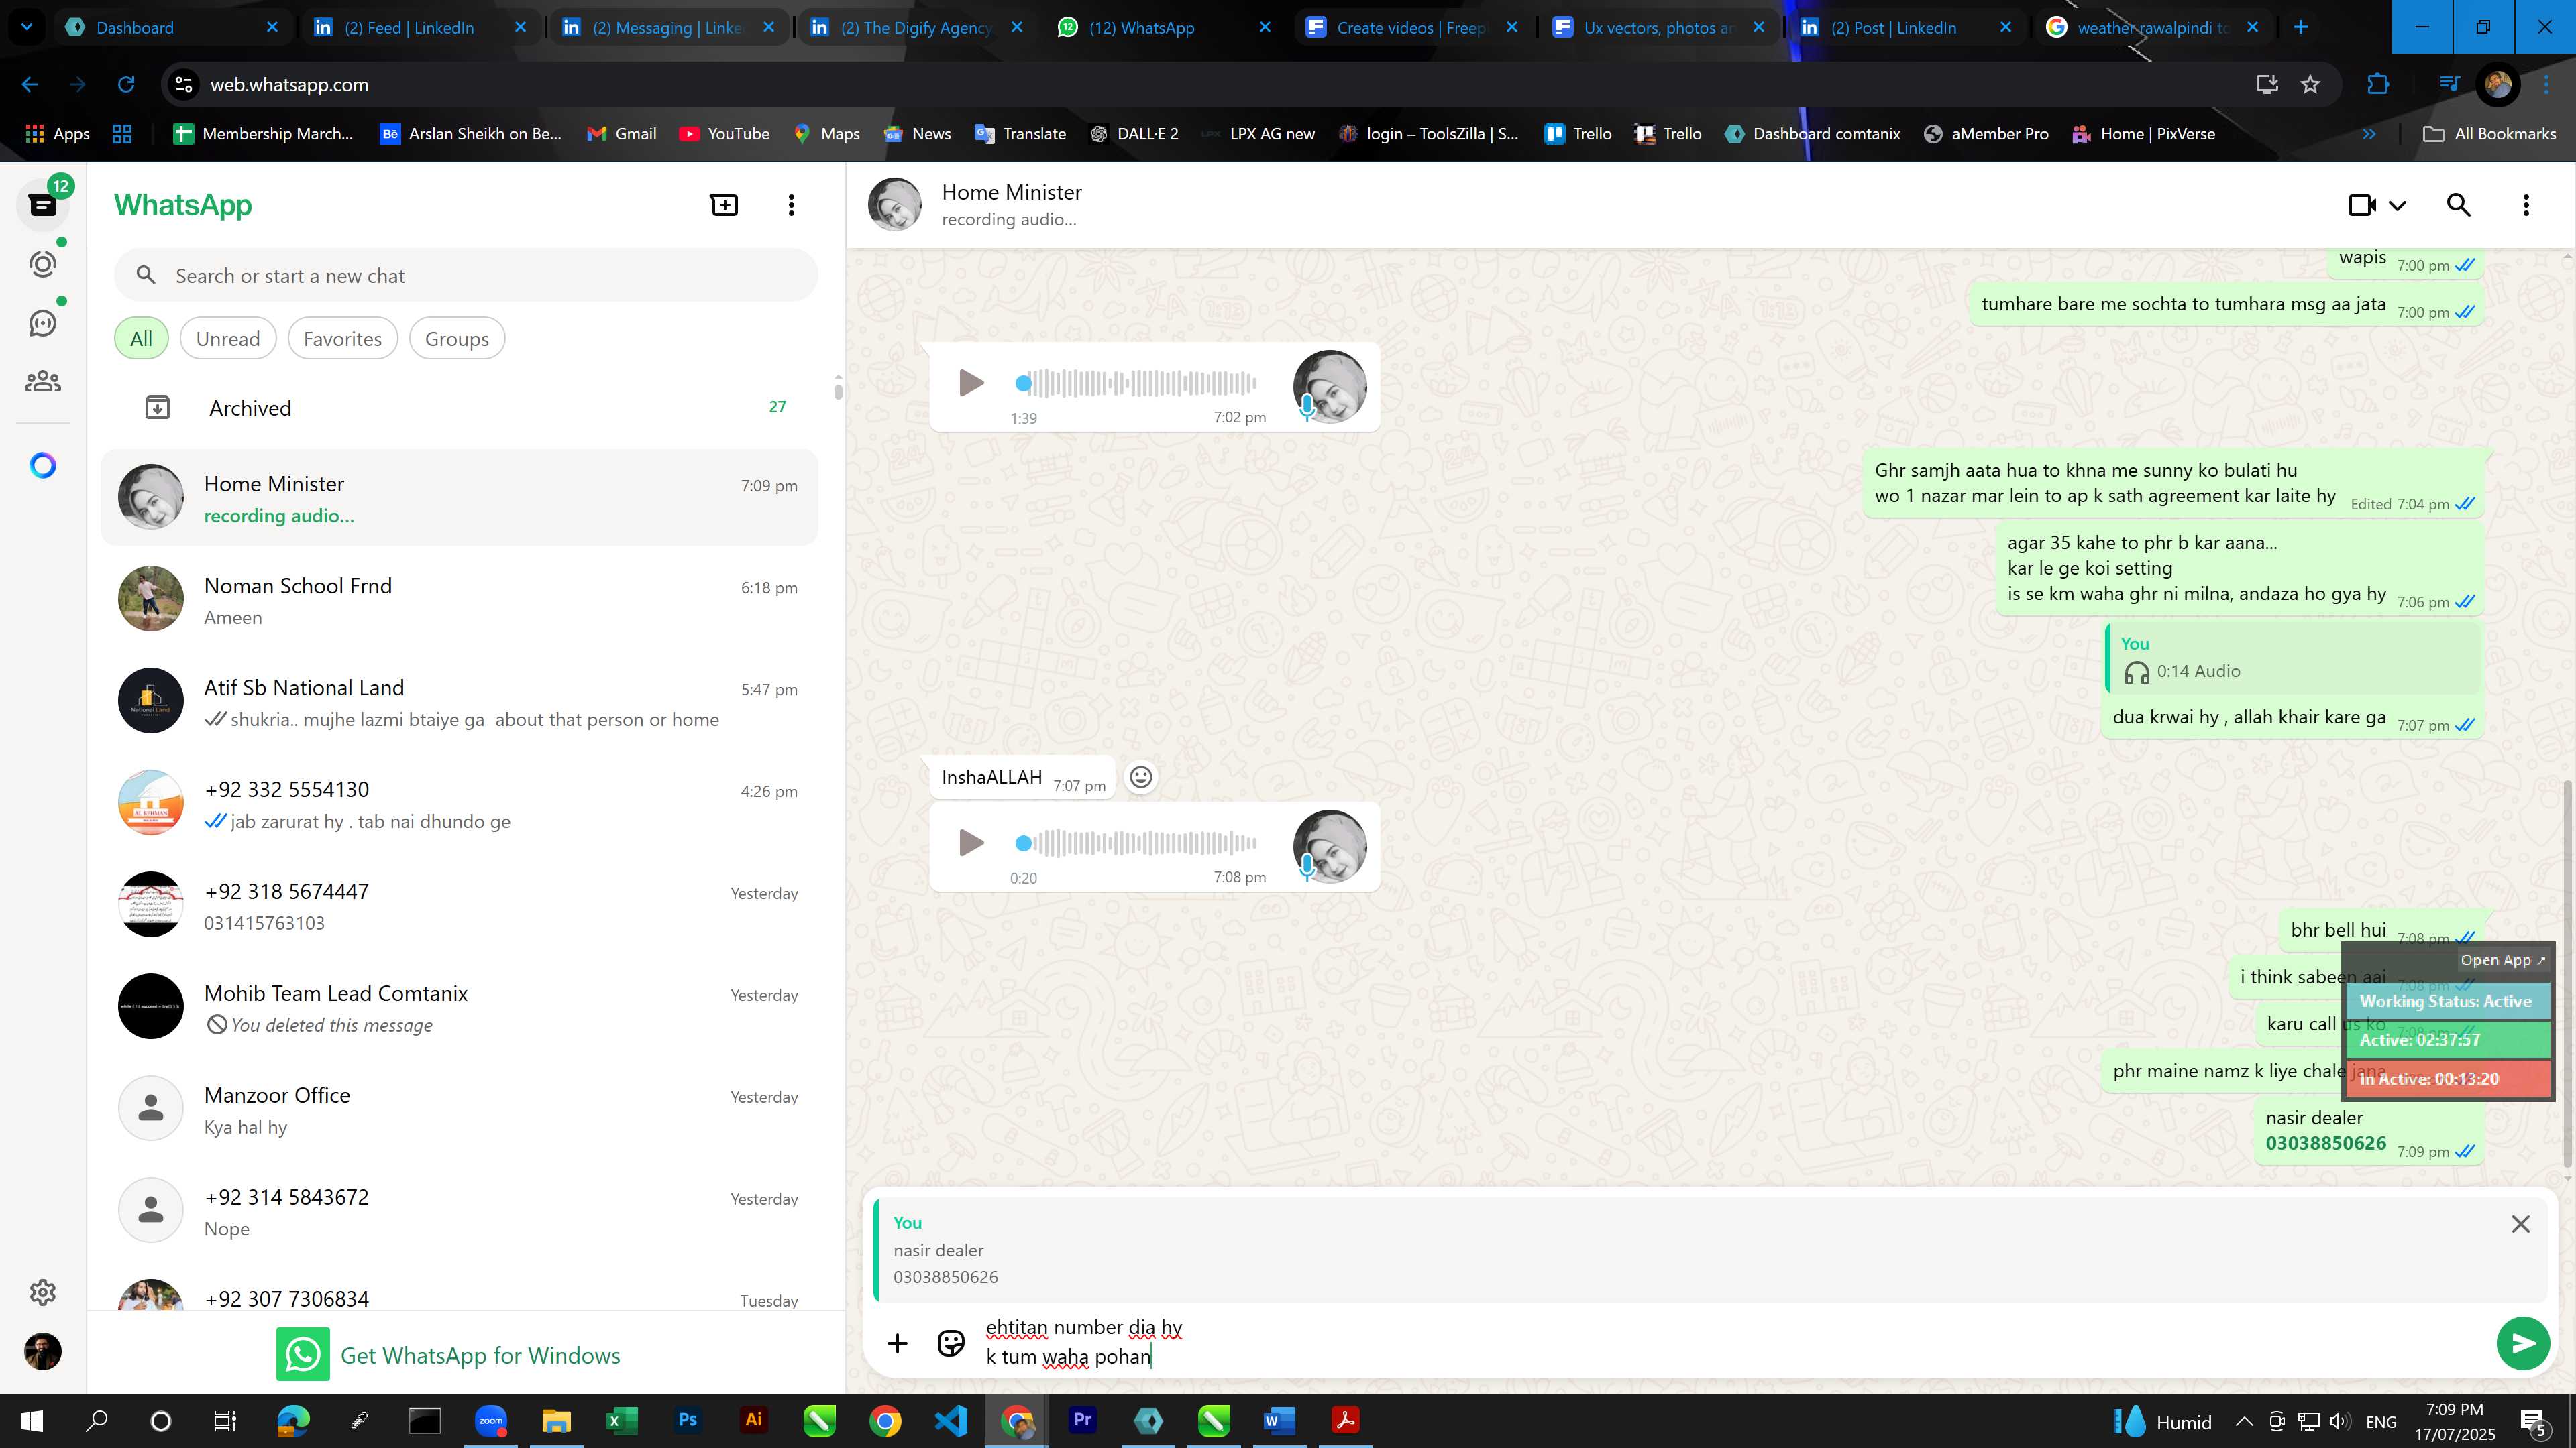
Task: Open WhatsApp Settings gear icon
Action: coord(42,1292)
